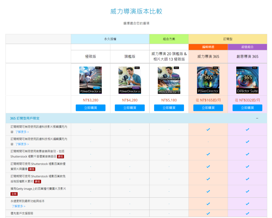The height and width of the screenshot is (218, 272).
Task: Click the NT$5,180 price
Action: (169, 100)
